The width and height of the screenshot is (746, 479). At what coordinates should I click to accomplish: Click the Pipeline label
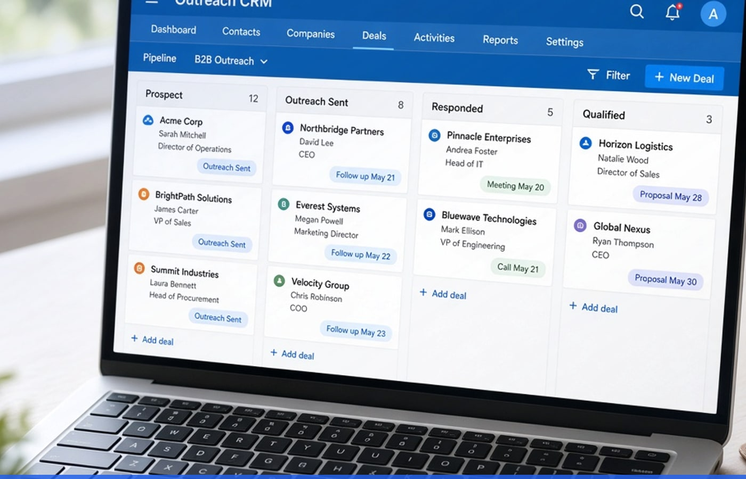tap(159, 57)
